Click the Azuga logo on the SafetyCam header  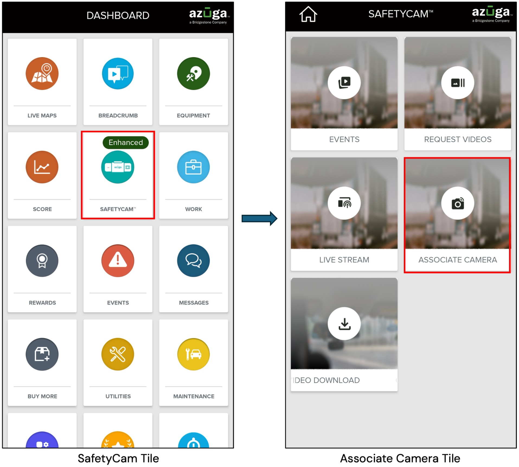[492, 14]
